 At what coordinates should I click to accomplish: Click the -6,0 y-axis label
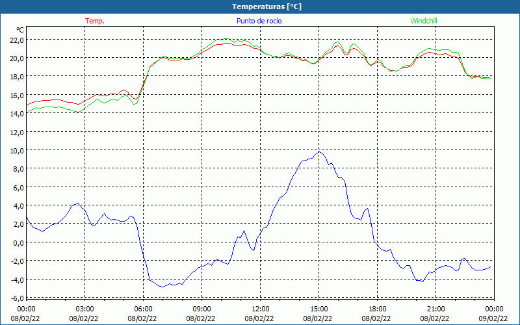18,298
